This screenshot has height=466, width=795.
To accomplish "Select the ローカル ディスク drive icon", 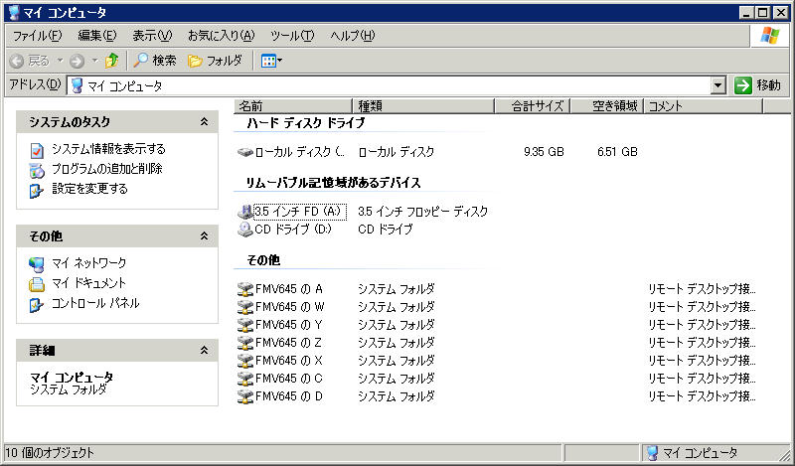I will [245, 152].
